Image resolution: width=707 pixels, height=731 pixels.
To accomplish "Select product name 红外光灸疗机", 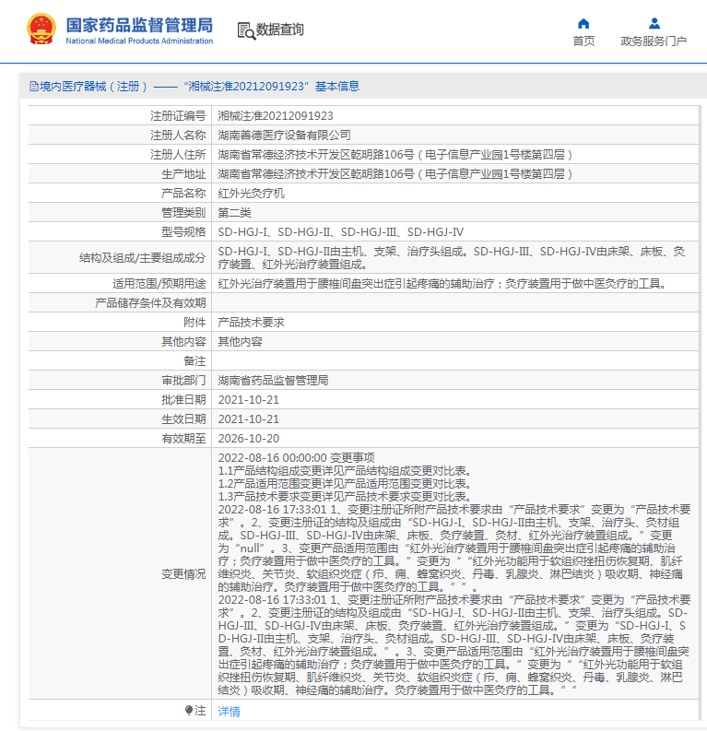I will [x=251, y=193].
